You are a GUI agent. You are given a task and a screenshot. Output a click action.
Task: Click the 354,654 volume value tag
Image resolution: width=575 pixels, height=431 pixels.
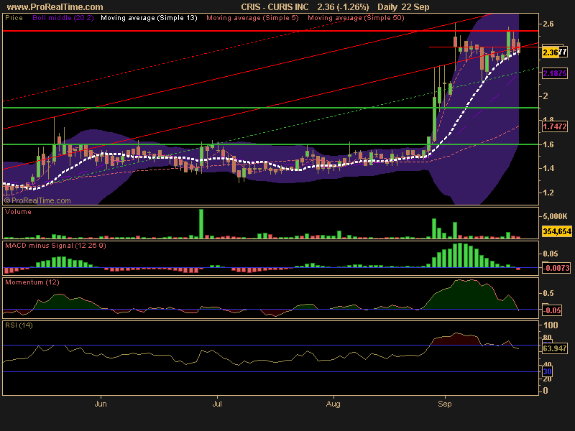(556, 231)
